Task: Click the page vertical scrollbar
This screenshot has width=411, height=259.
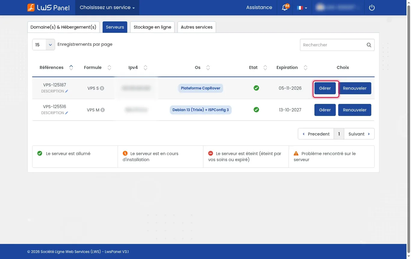Action: (409, 129)
